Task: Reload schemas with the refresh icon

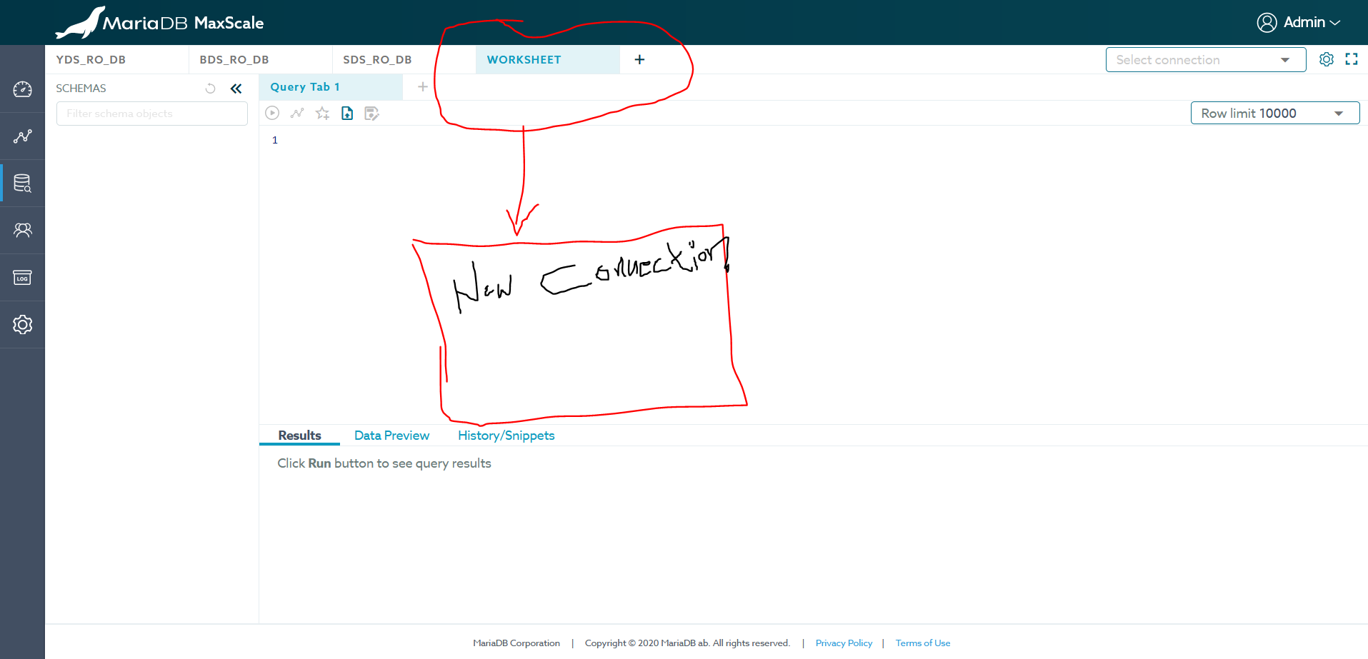Action: pos(210,89)
